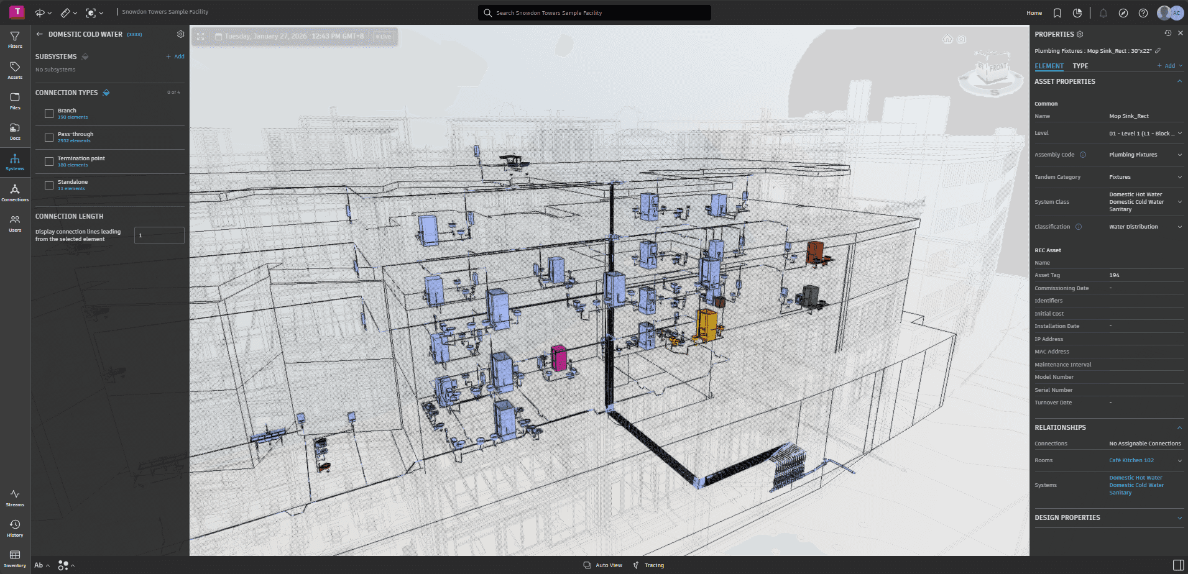
Task: Open the Inventory sidebar section
Action: click(x=15, y=558)
